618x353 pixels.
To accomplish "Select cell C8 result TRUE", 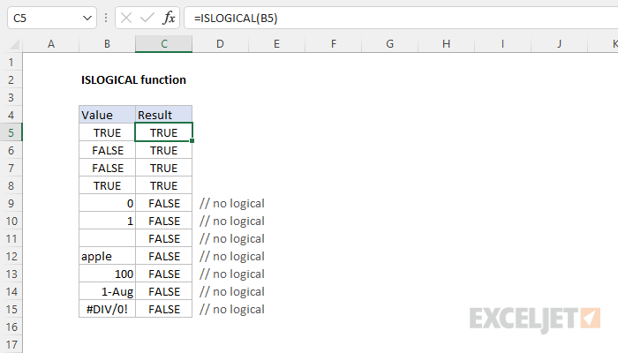I will [164, 185].
